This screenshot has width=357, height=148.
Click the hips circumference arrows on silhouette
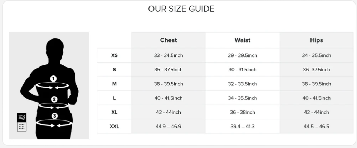click(x=54, y=124)
